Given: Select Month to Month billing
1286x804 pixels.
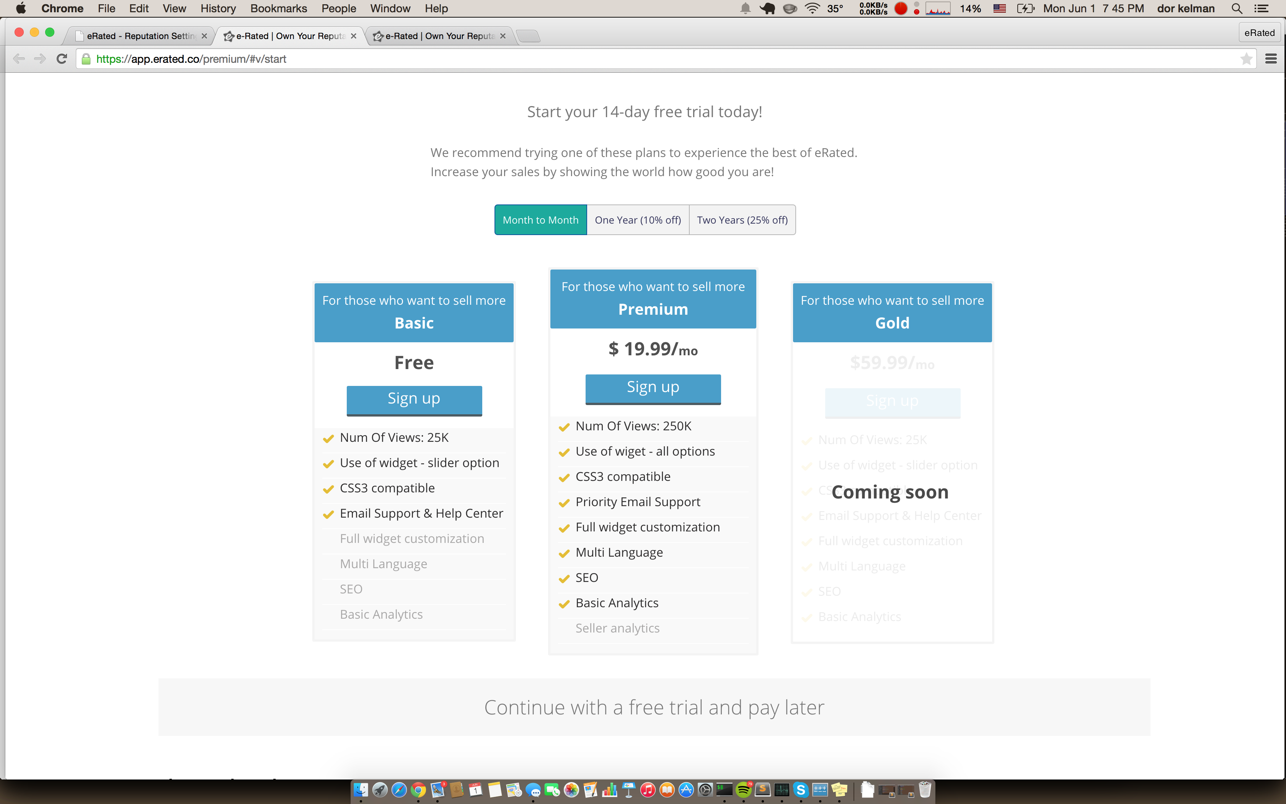Looking at the screenshot, I should coord(540,220).
